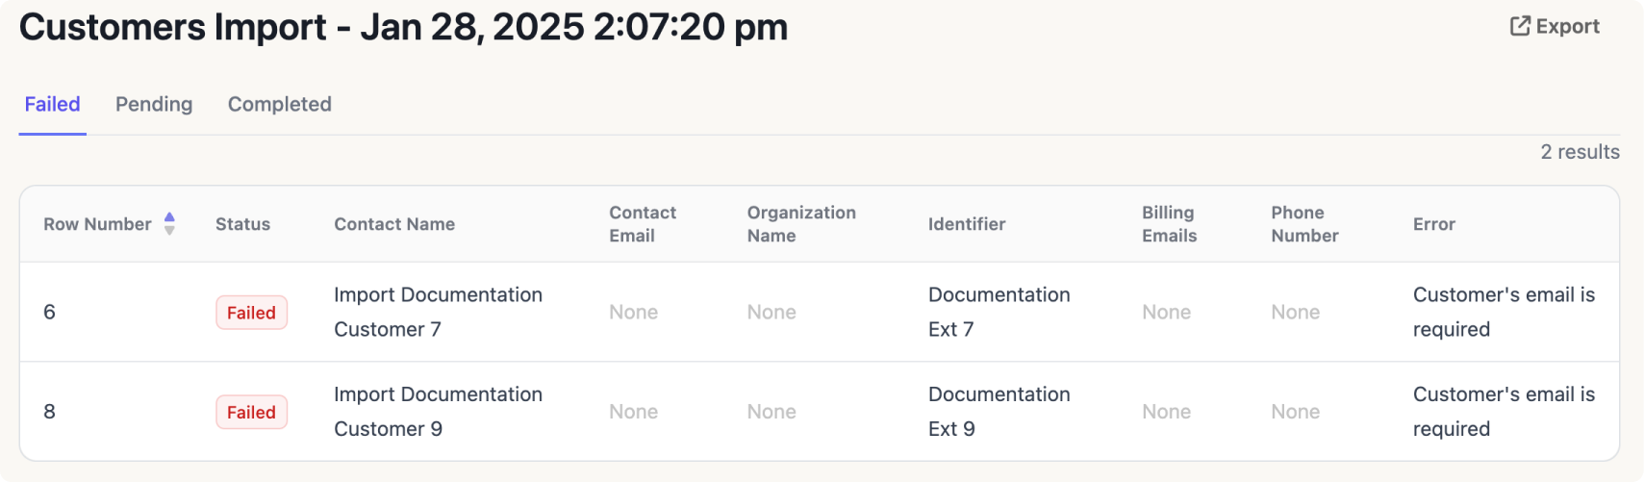Viewport: 1644px width, 482px height.
Task: Click row 6 email required error
Action: coord(1504,312)
